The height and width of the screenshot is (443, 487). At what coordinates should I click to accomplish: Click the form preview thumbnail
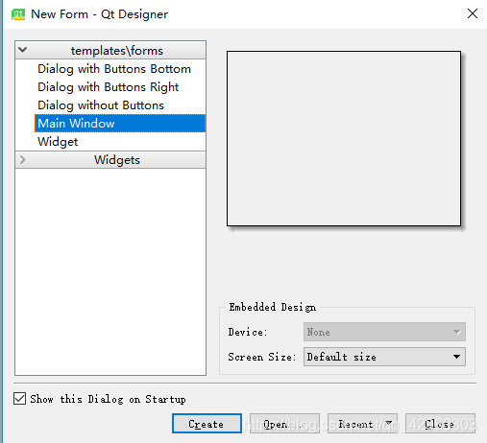(x=344, y=138)
